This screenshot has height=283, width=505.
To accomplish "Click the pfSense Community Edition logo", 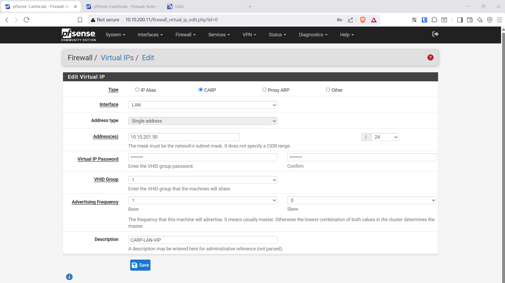I will (79, 35).
